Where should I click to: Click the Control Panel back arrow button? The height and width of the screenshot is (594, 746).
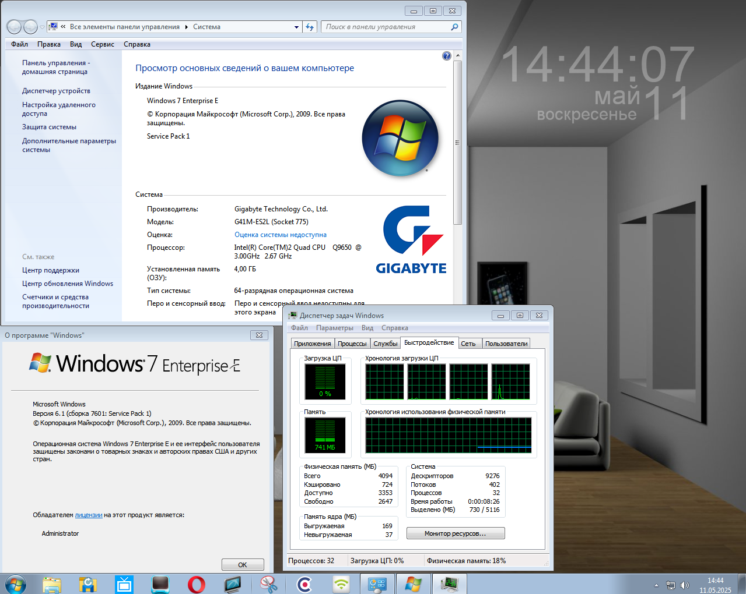click(x=14, y=27)
